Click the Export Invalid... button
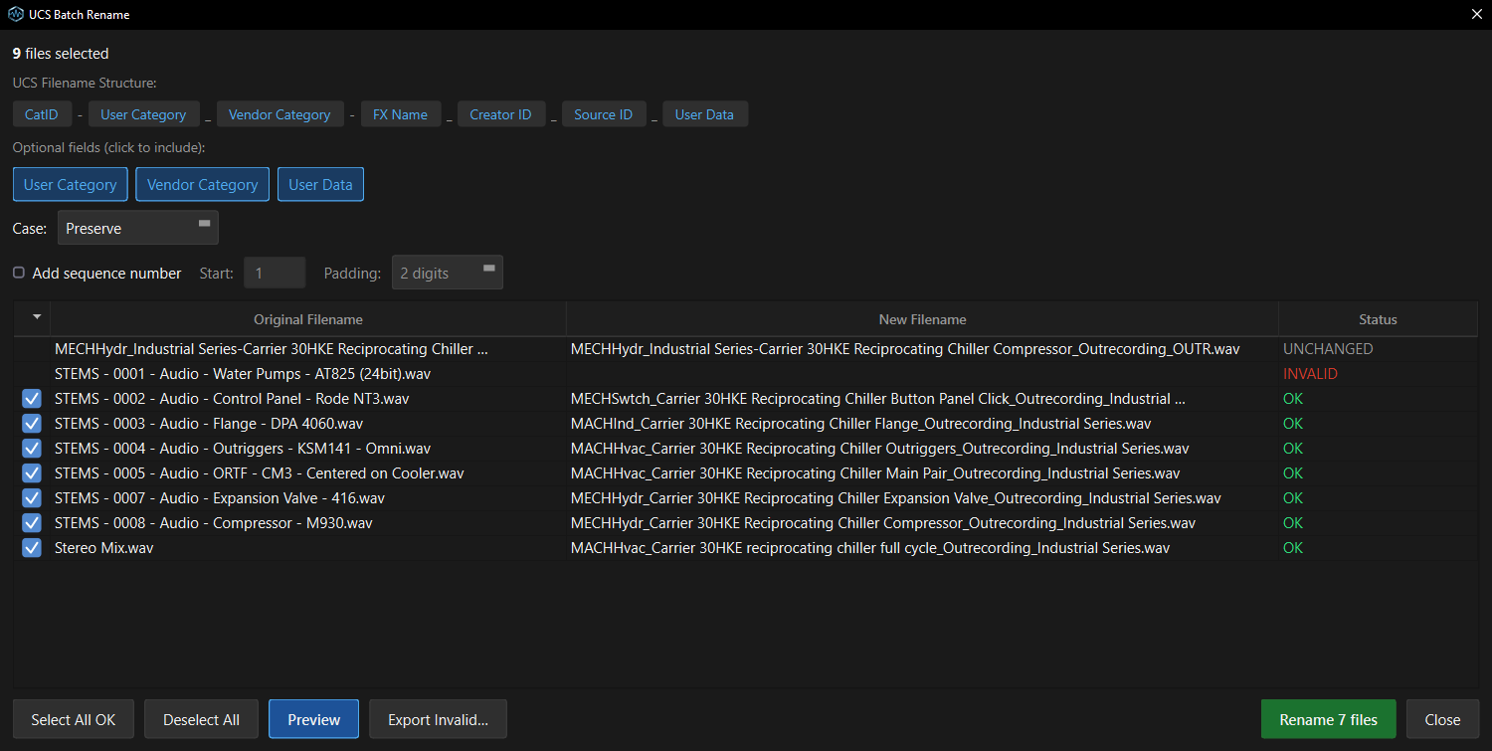 coord(438,719)
